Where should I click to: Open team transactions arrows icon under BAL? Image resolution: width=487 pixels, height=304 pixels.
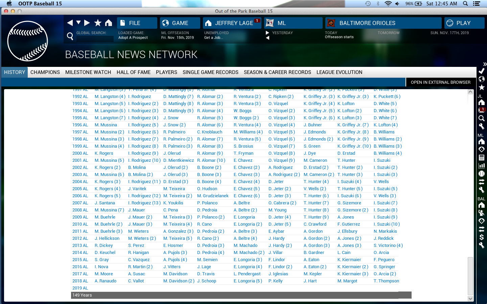coord(482,229)
